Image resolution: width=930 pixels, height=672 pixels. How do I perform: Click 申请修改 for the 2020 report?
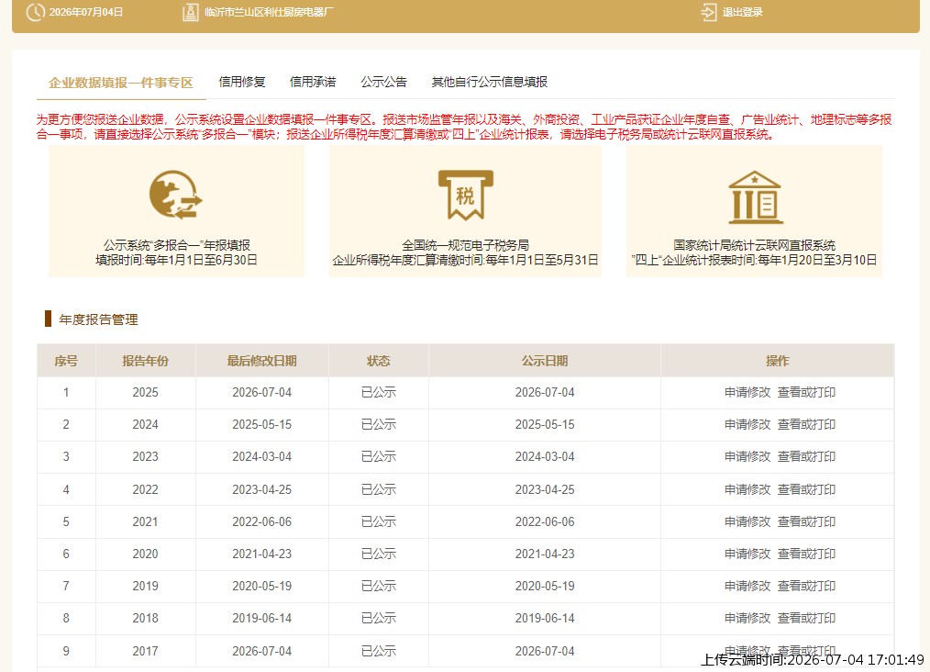coord(747,554)
